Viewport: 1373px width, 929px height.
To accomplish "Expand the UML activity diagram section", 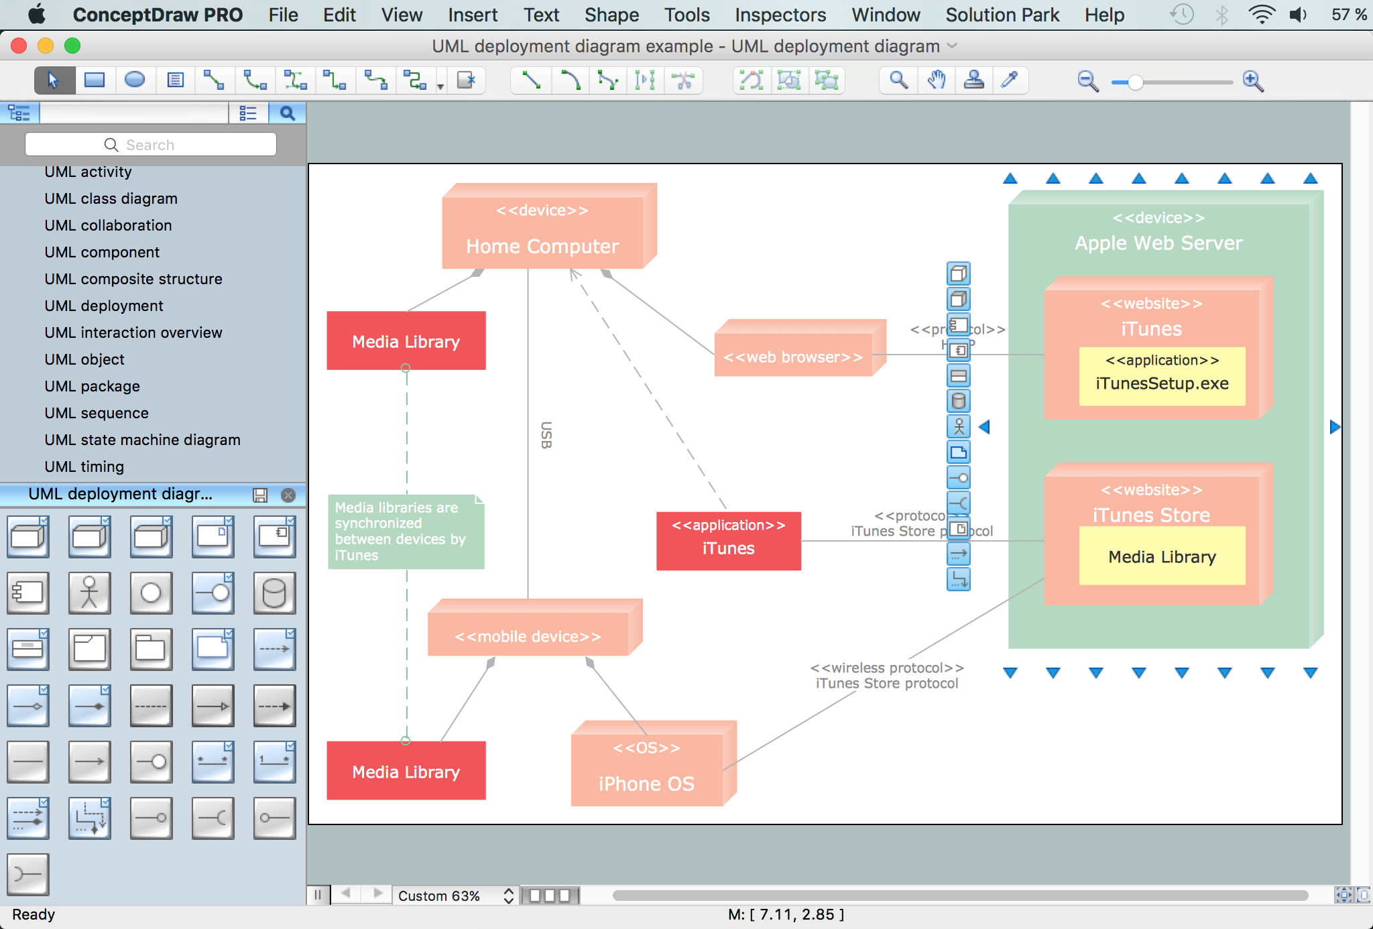I will click(89, 172).
